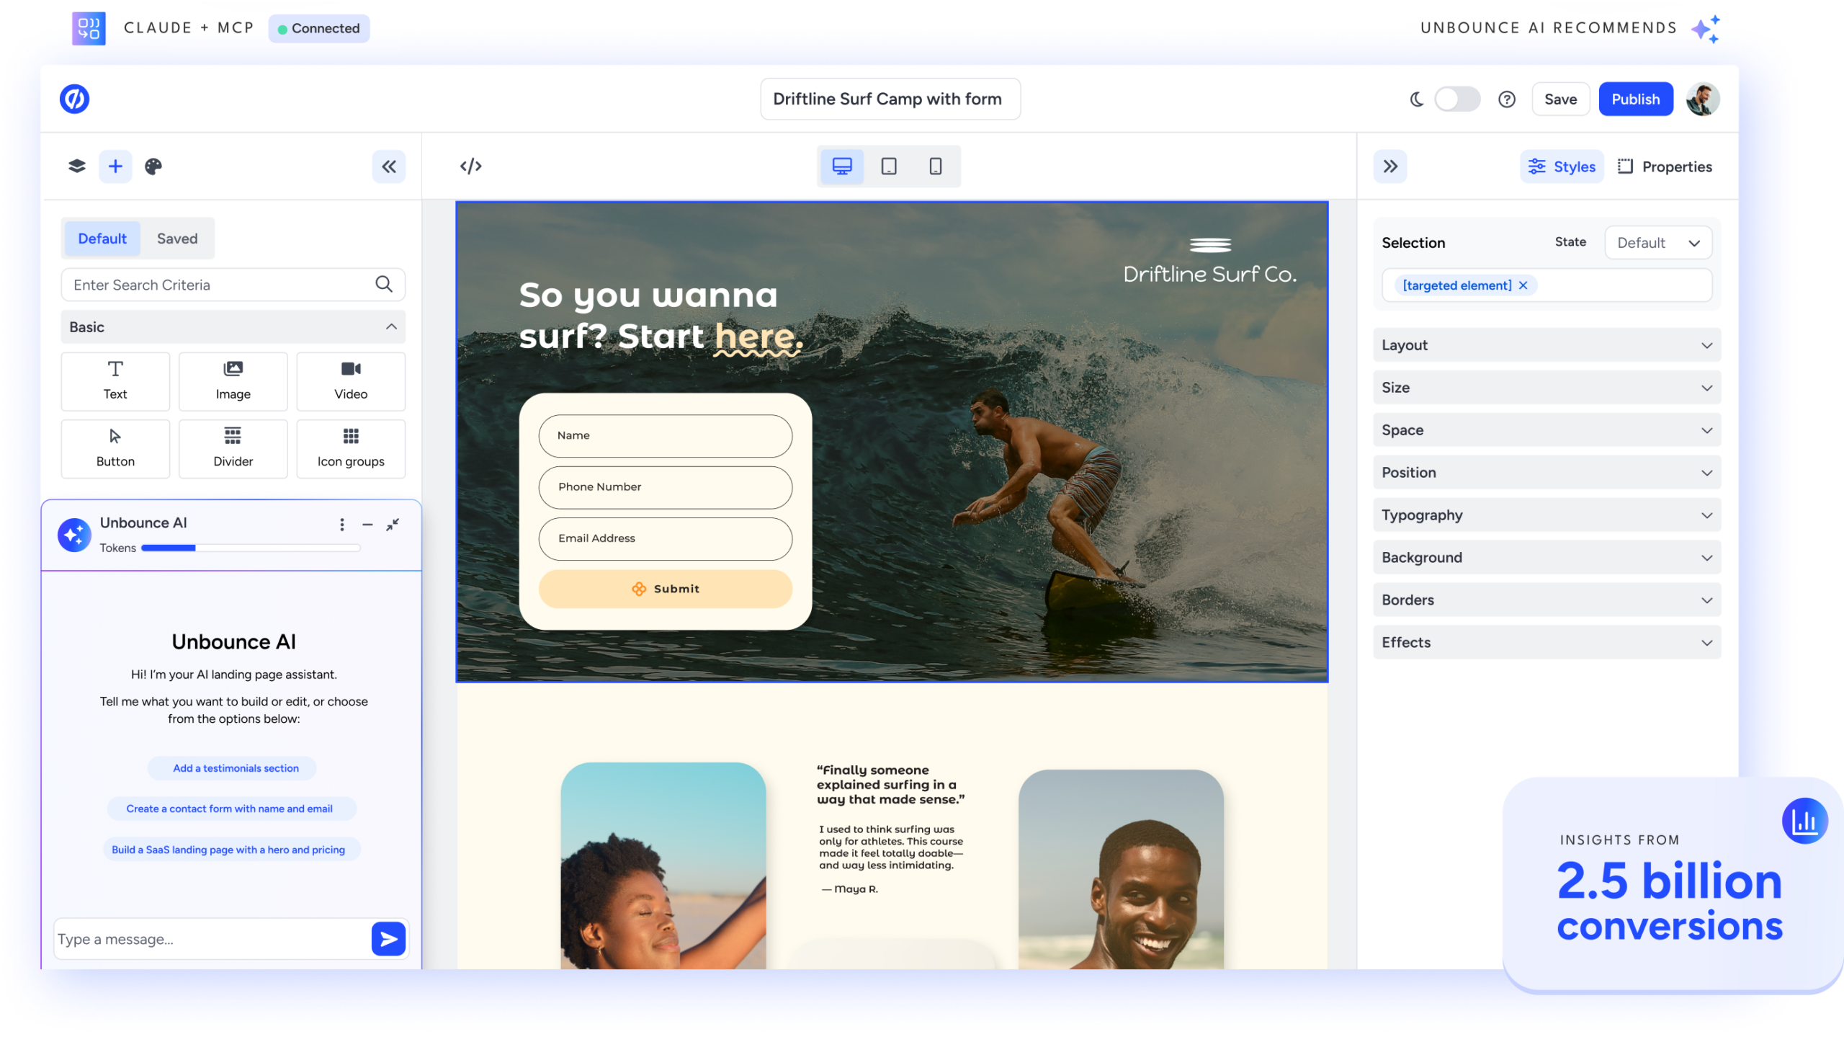
Task: Collapse right panel with double chevron
Action: pyautogui.click(x=1390, y=166)
